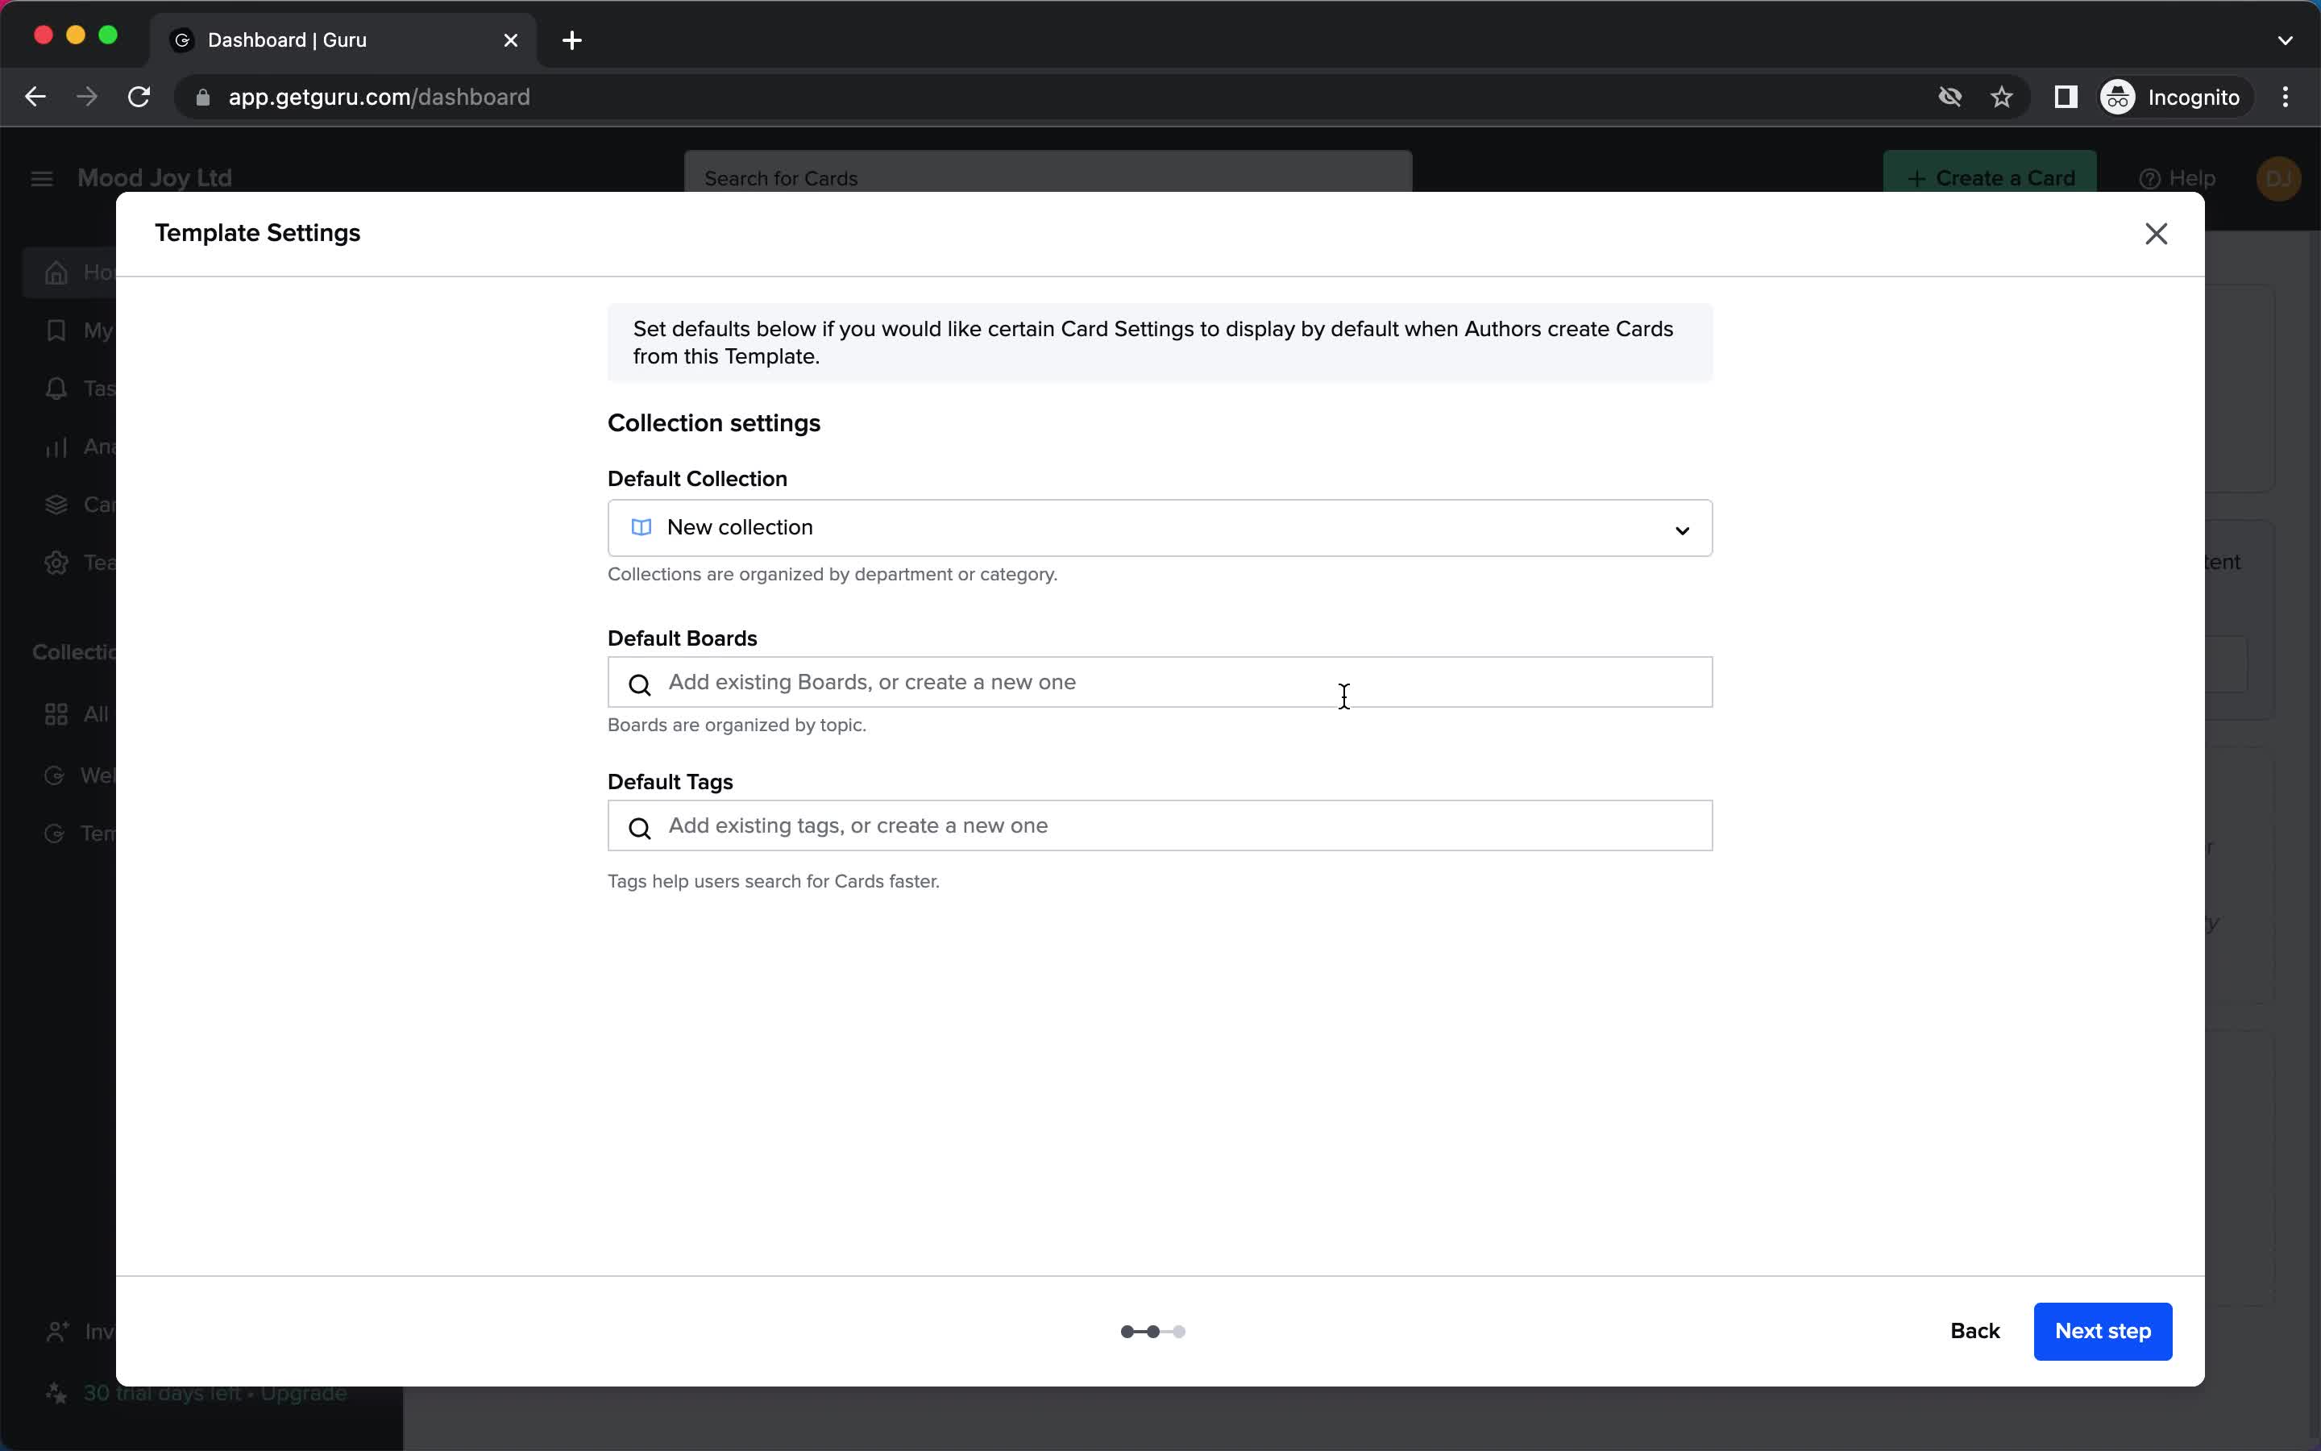Click the Collection settings heading
Screen dimensions: 2321x1451
(x=713, y=423)
